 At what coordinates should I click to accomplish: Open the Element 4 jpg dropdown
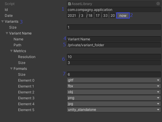[114, 104]
